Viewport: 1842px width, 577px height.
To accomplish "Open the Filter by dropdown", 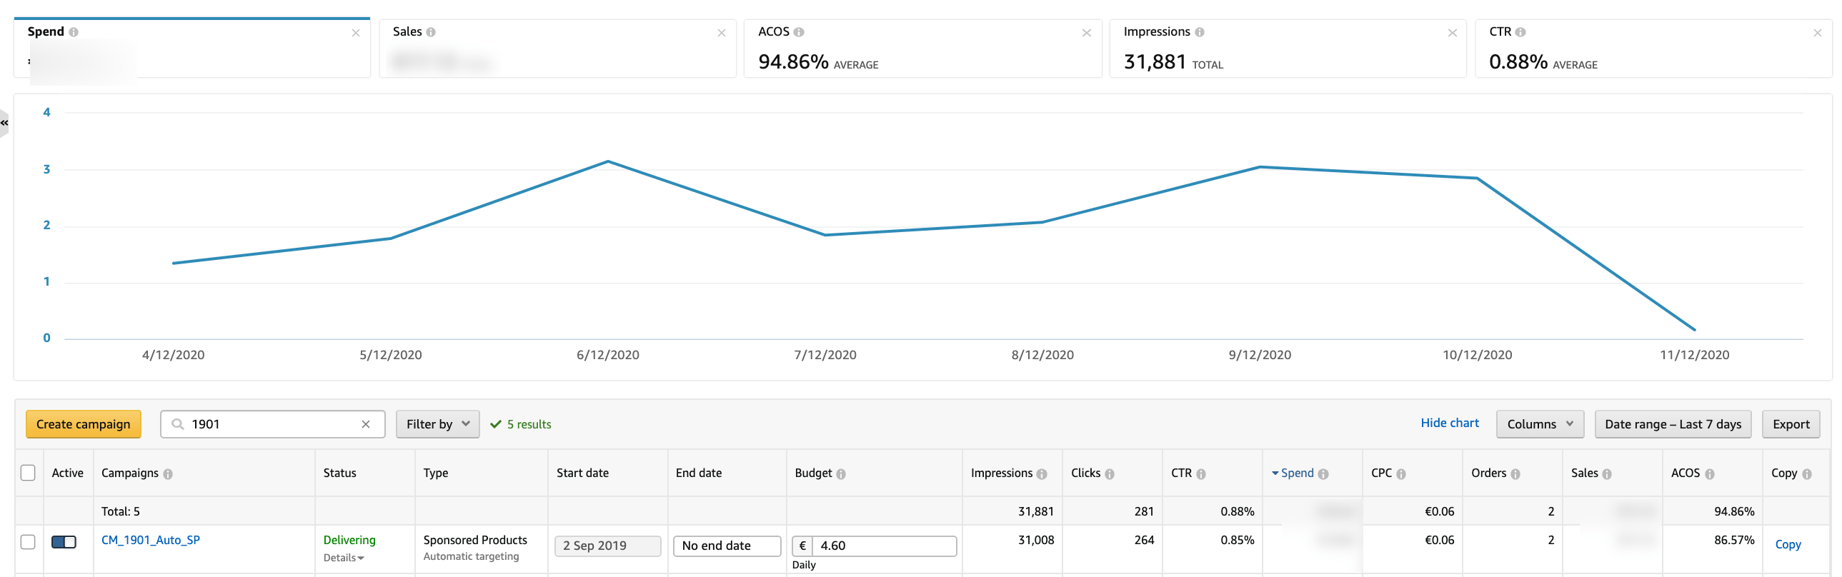I will click(437, 424).
